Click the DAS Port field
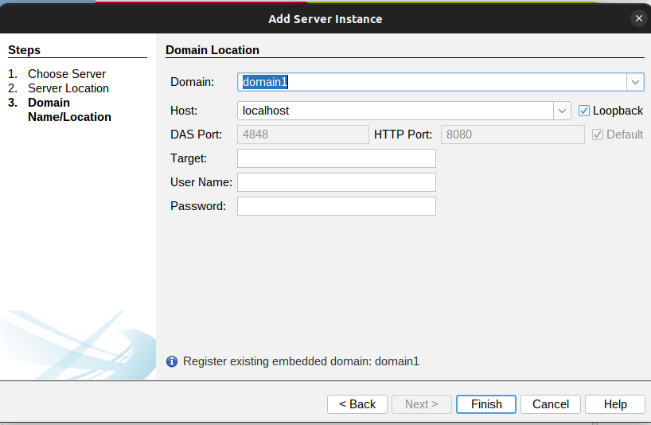Viewport: 651px width, 425px height. point(302,135)
